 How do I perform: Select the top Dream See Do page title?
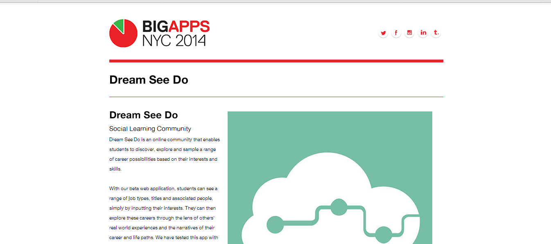[x=149, y=80]
